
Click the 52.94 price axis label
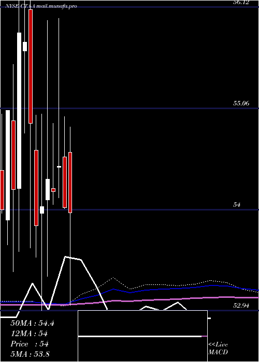click(241, 306)
